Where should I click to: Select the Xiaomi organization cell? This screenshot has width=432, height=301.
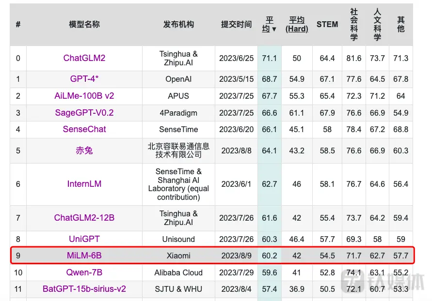tap(178, 256)
